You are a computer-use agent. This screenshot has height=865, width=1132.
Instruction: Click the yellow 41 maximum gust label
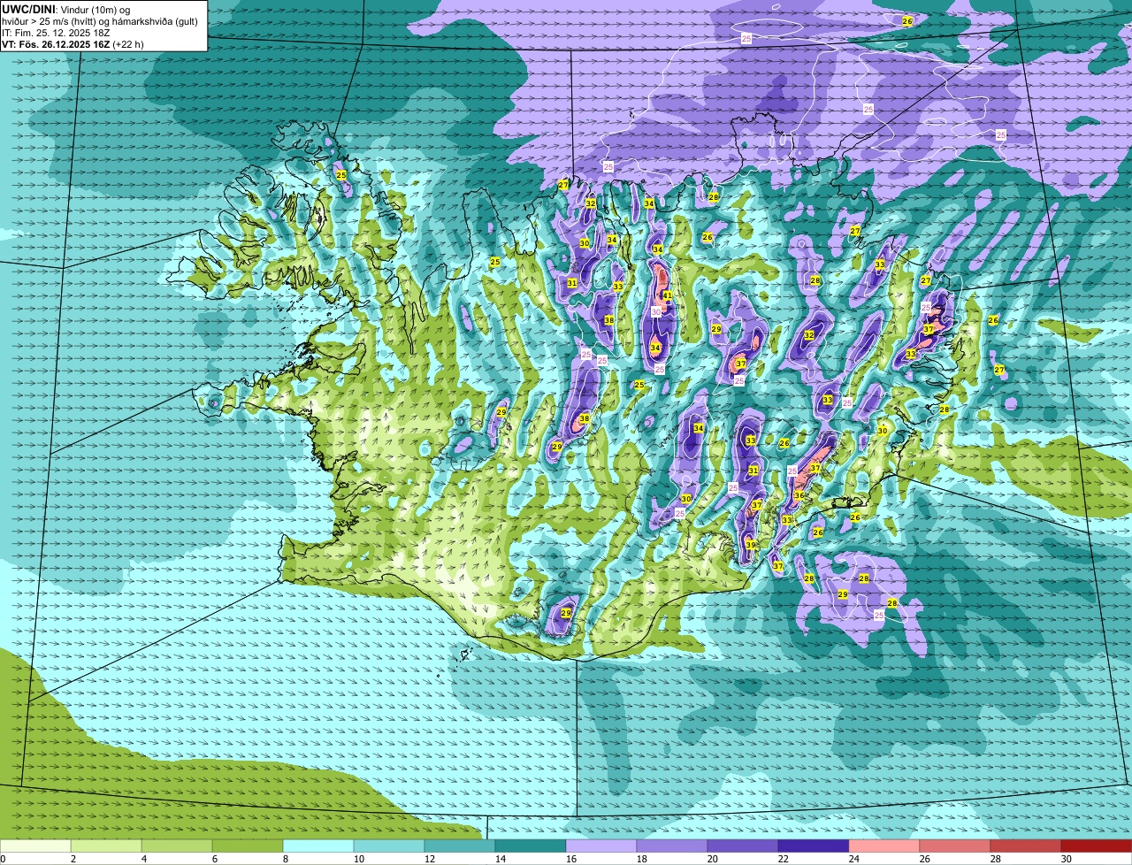tap(667, 295)
